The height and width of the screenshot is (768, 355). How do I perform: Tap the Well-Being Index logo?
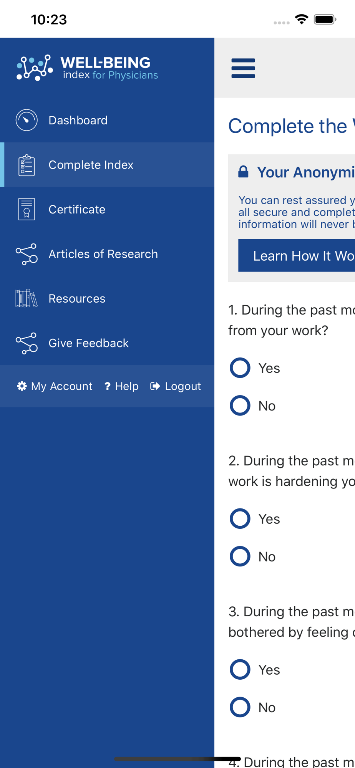(88, 68)
